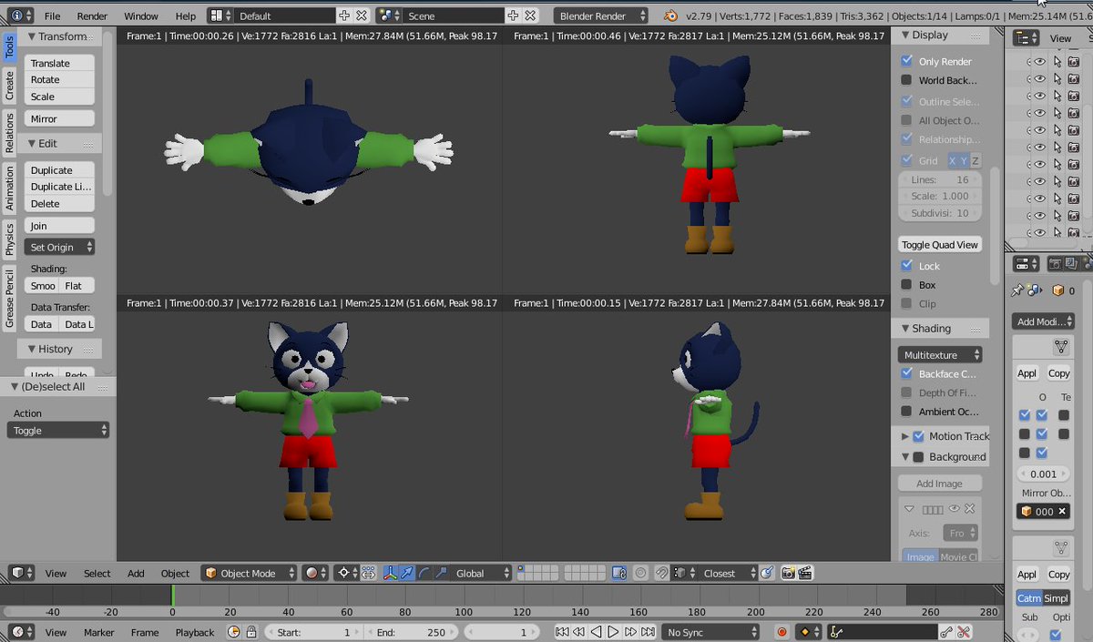Open the Object Mode dropdown

coord(249,573)
